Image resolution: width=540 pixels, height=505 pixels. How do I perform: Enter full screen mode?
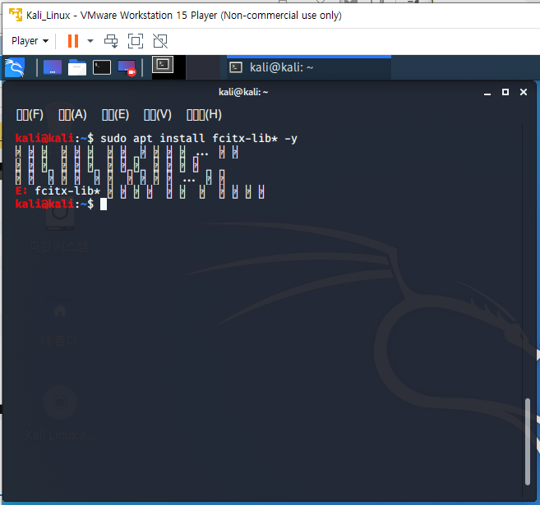click(136, 41)
